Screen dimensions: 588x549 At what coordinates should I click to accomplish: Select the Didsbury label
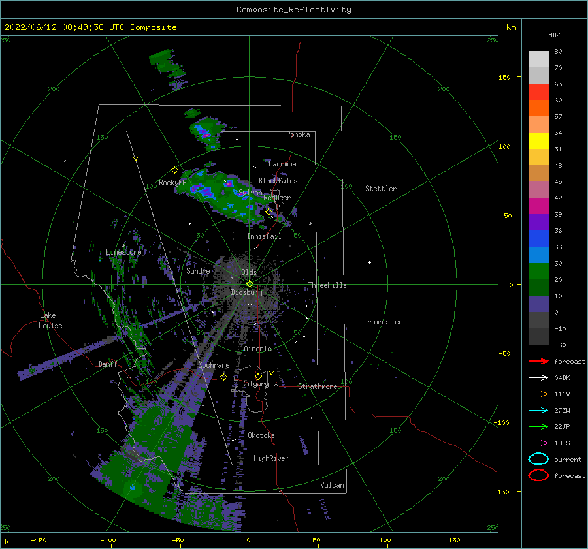click(x=246, y=292)
